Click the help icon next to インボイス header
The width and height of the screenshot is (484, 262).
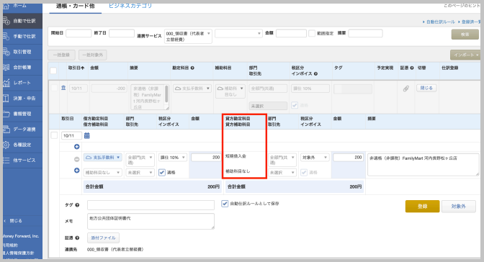tap(315, 73)
